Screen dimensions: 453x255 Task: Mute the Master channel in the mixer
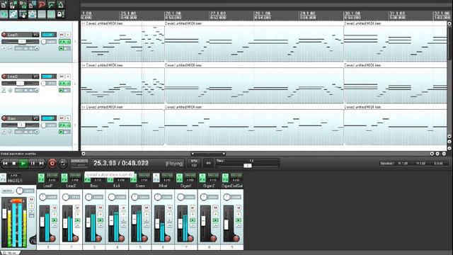point(31,200)
